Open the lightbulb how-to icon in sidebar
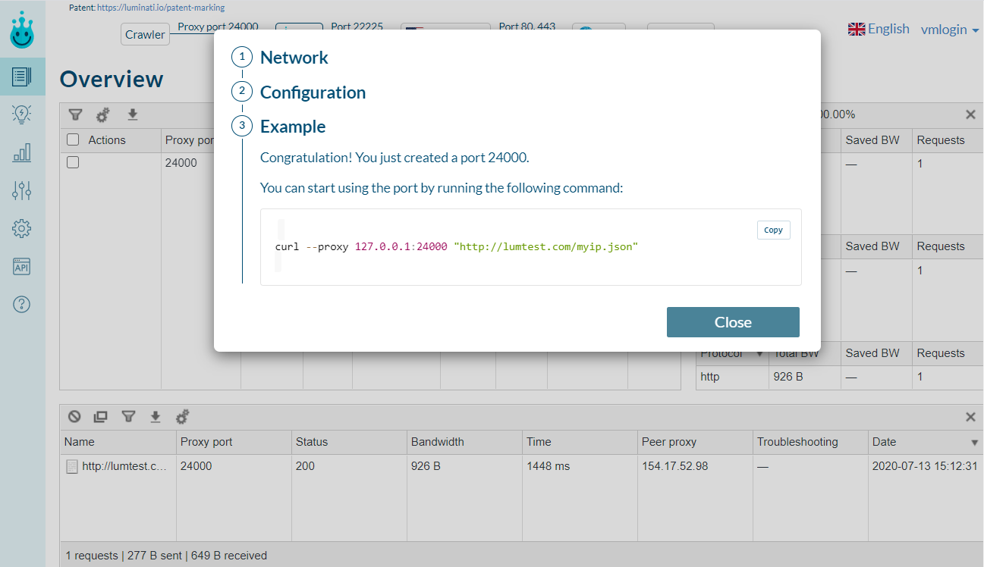Viewport: 984px width, 567px height. click(x=22, y=114)
